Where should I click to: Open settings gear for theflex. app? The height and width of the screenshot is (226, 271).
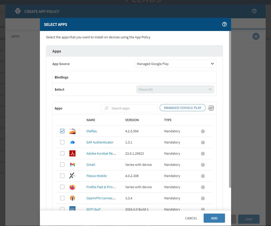pyautogui.click(x=203, y=131)
